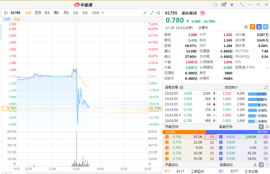
Task: Click ask level 1 price 0.810
Action: point(231,137)
